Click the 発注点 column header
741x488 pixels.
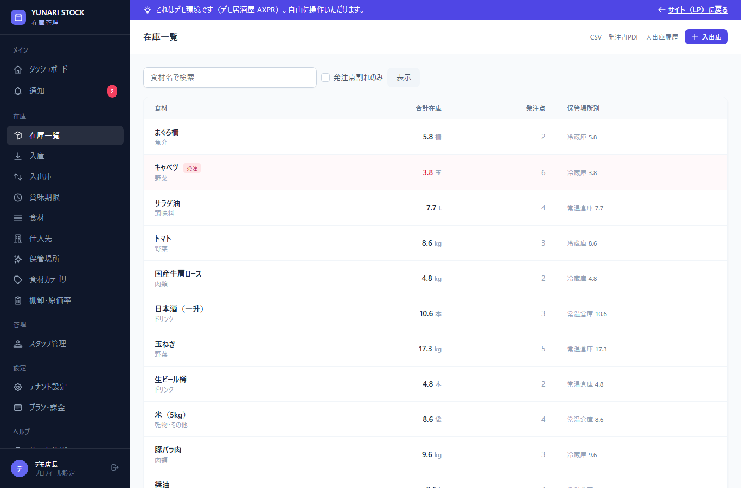(535, 108)
